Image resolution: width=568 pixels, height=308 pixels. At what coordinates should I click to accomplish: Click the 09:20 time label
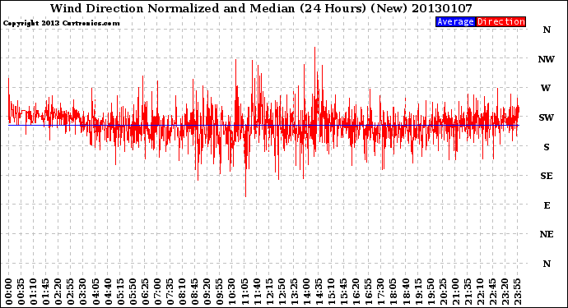point(207,292)
